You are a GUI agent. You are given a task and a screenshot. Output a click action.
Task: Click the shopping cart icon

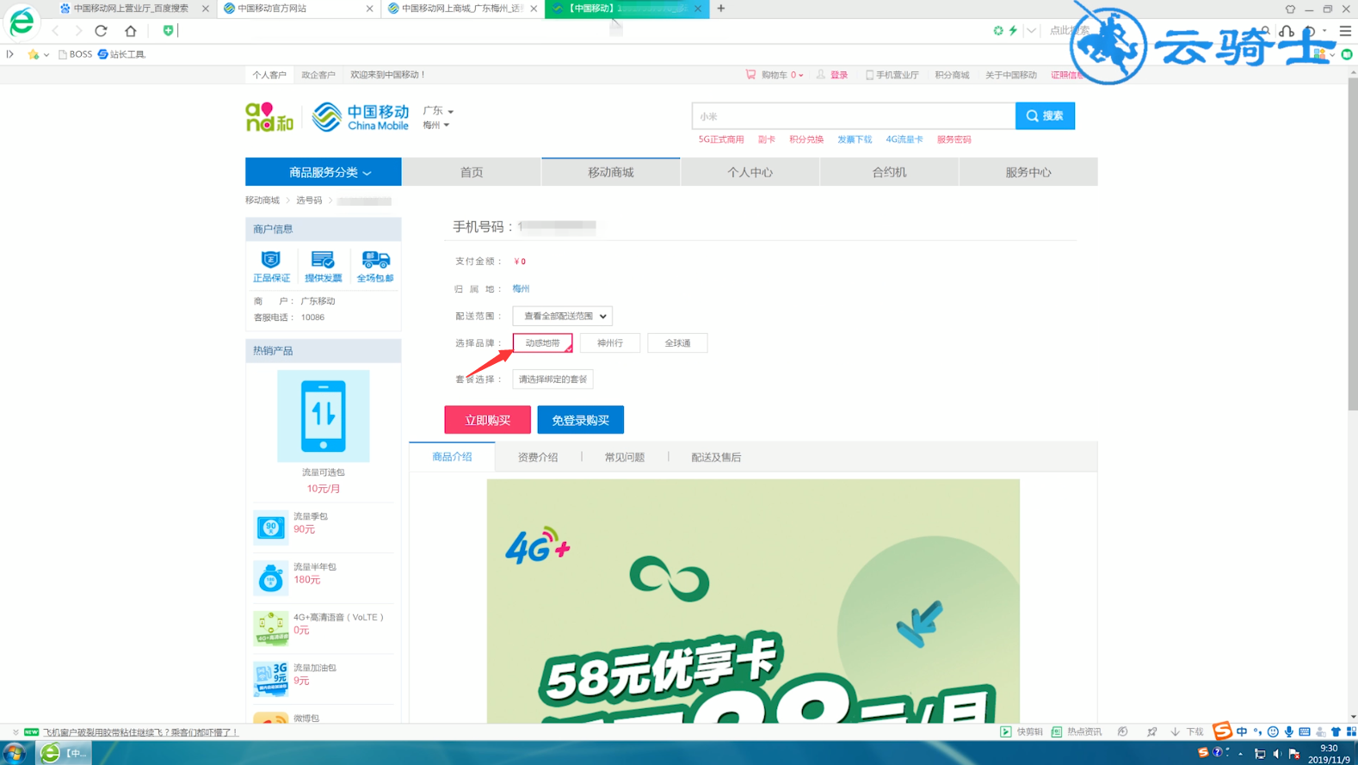(x=750, y=75)
